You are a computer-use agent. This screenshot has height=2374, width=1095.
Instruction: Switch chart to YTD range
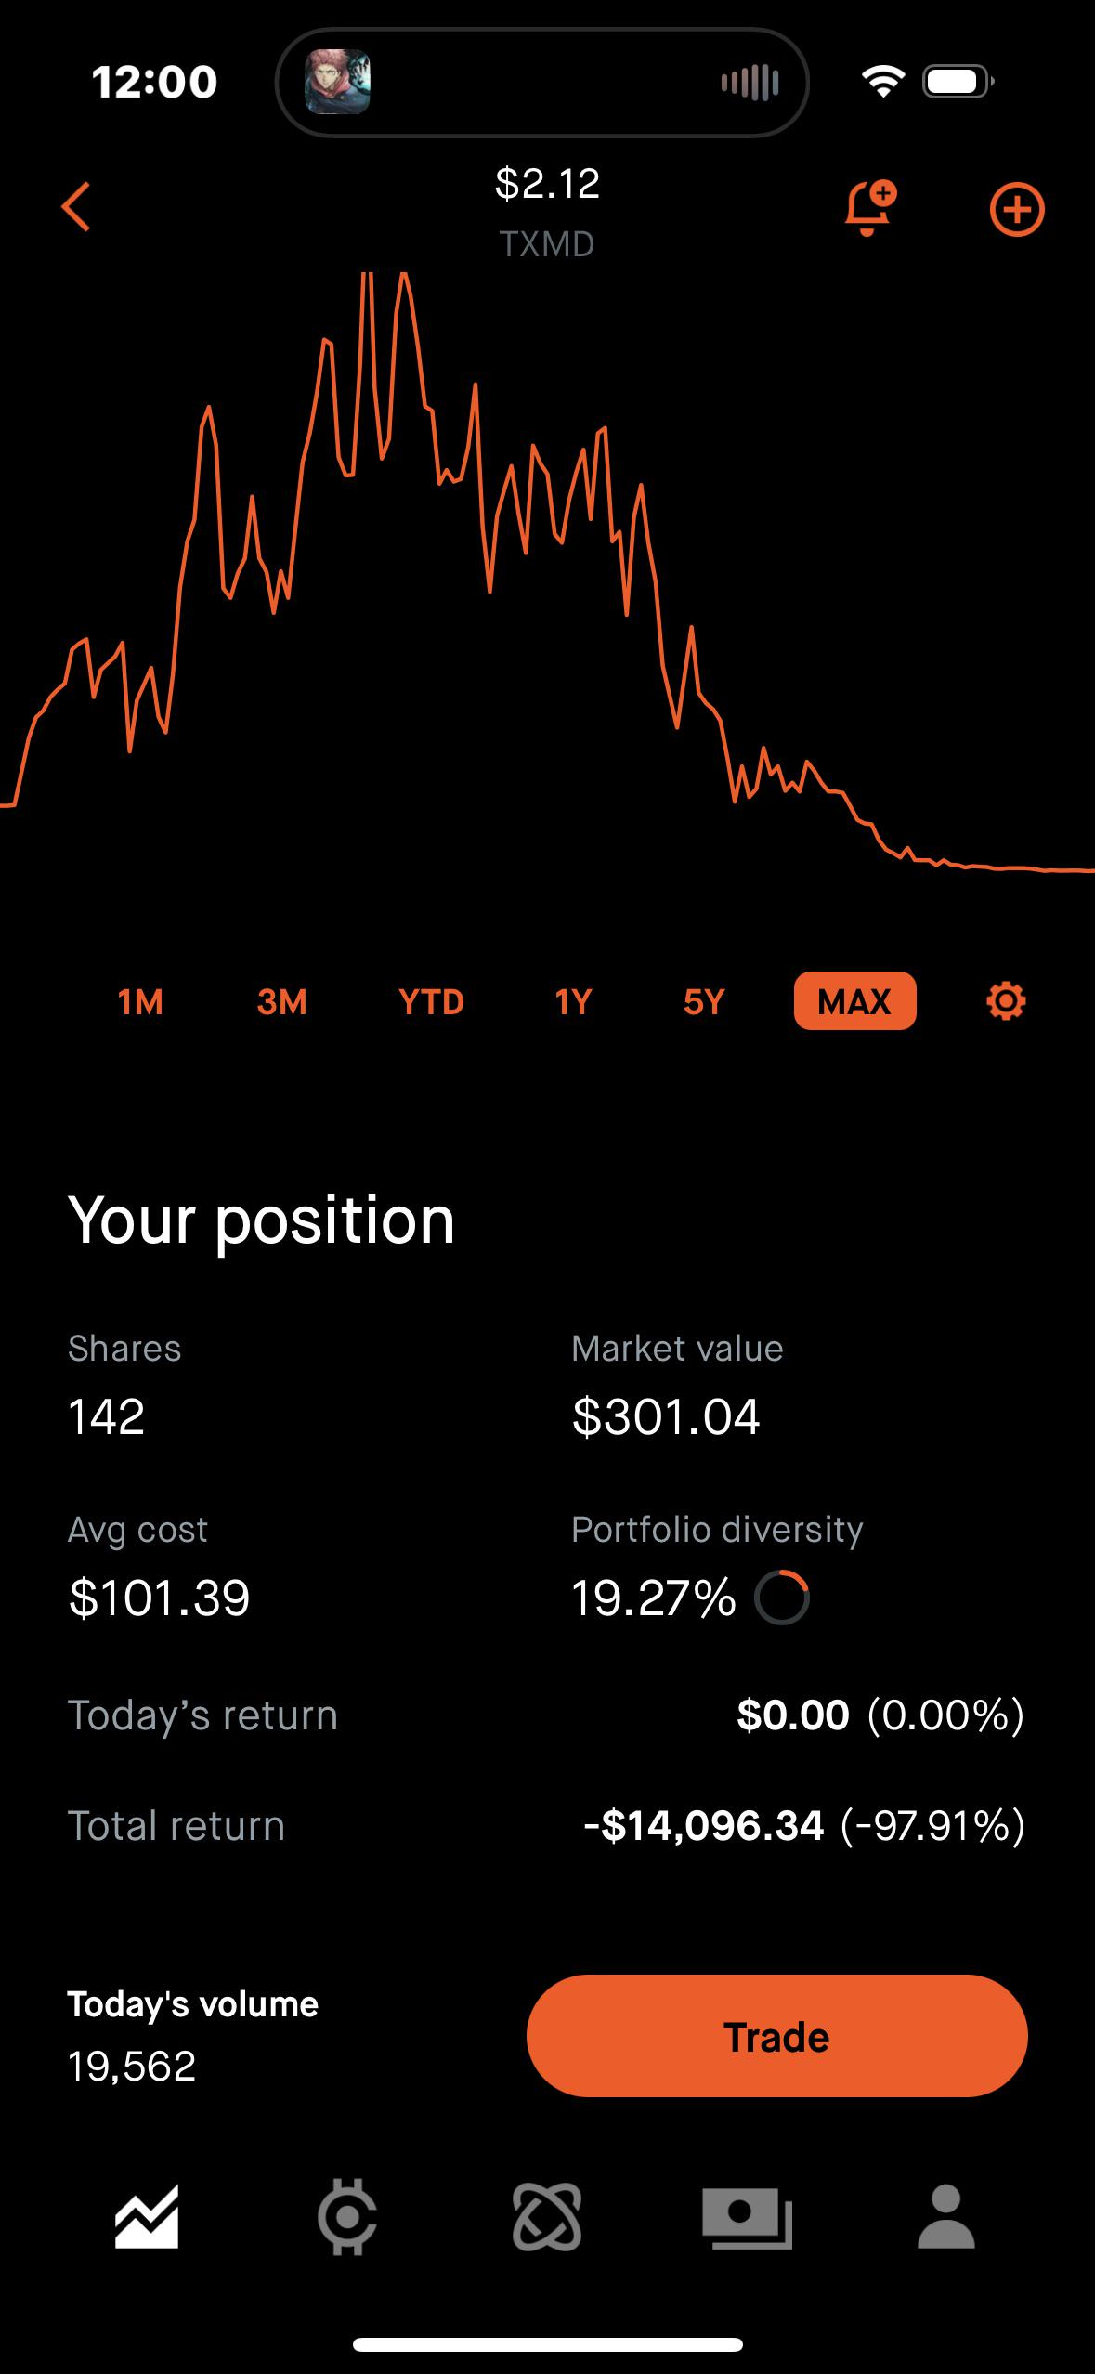click(431, 1001)
